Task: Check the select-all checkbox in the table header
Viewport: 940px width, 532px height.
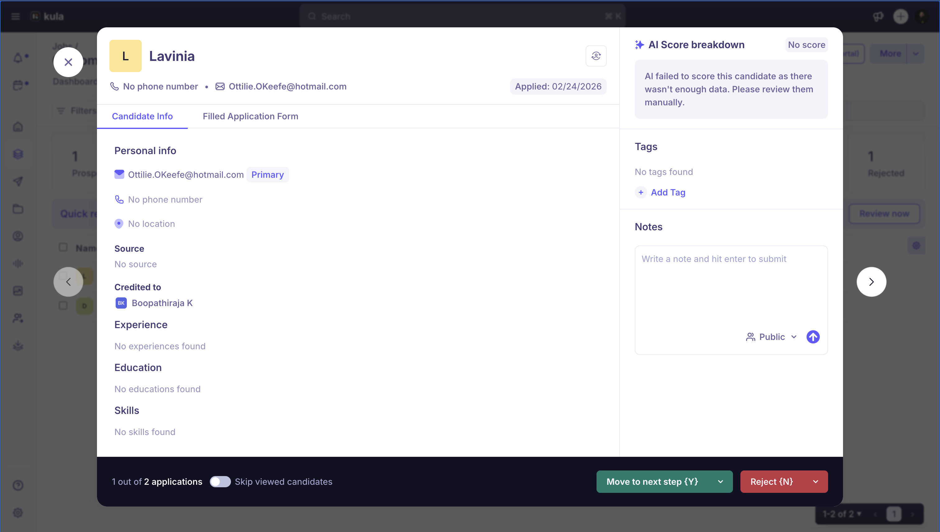Action: (x=63, y=247)
